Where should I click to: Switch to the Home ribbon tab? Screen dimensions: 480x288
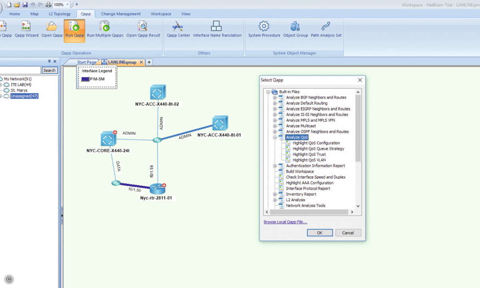pyautogui.click(x=15, y=14)
